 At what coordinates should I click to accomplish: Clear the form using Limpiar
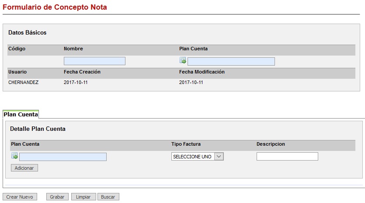[x=83, y=197]
